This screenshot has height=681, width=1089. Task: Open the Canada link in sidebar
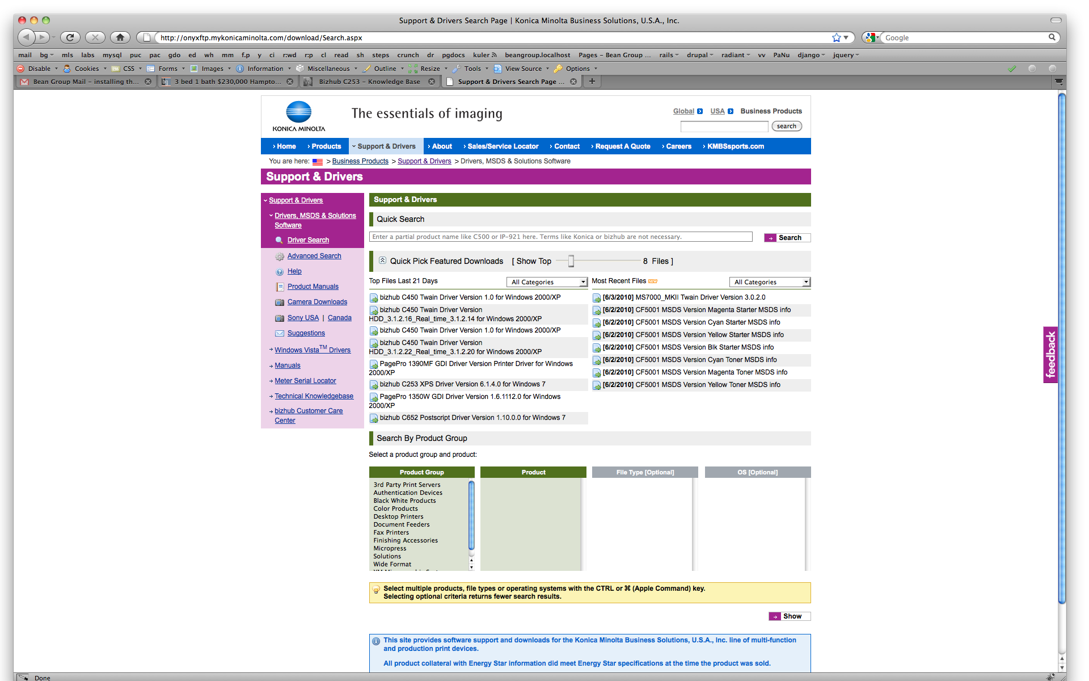[339, 318]
